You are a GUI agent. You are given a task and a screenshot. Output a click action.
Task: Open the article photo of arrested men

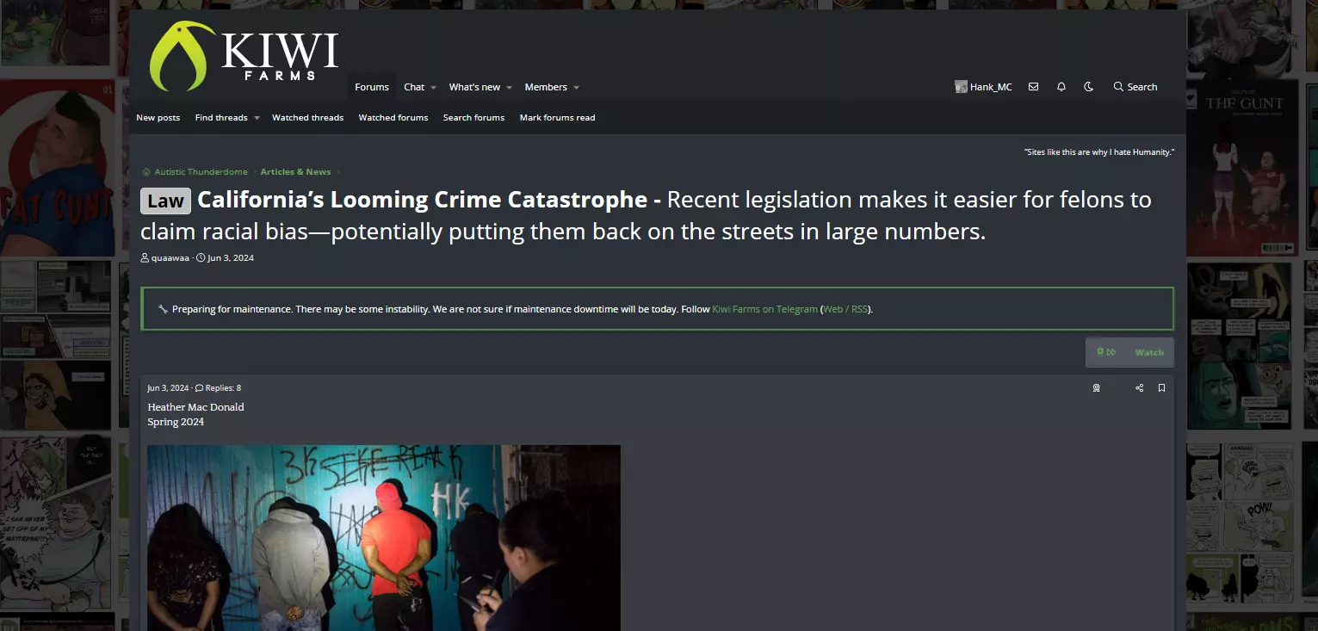[384, 538]
